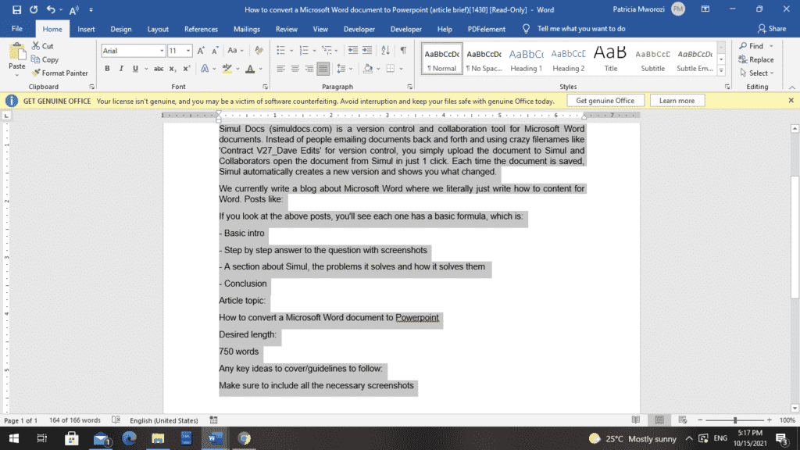Image resolution: width=800 pixels, height=450 pixels.
Task: Toggle Italic formatting
Action: click(x=121, y=69)
